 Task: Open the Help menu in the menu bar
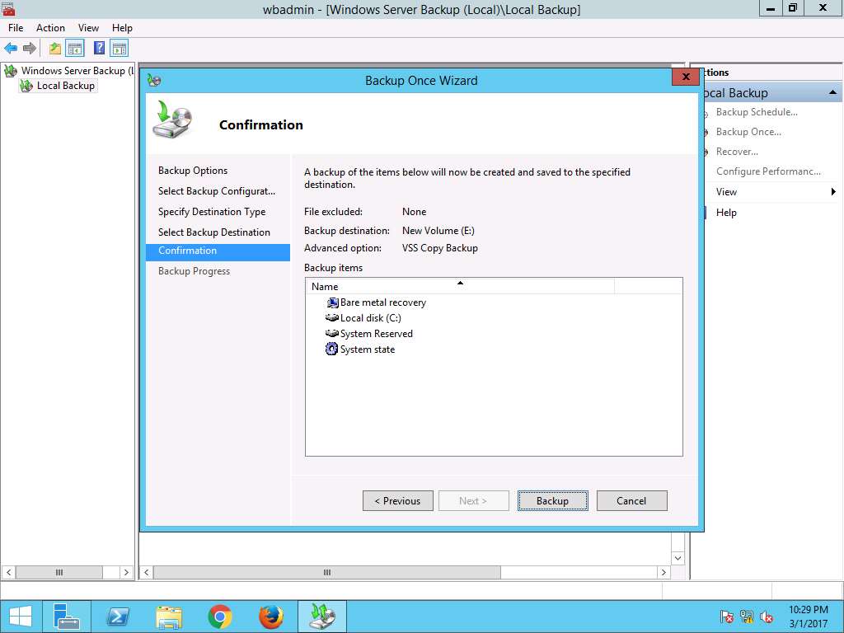(x=122, y=28)
